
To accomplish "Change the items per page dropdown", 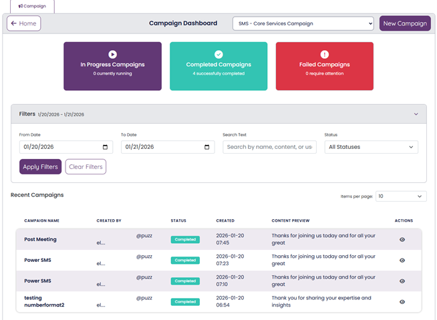I will (x=400, y=196).
